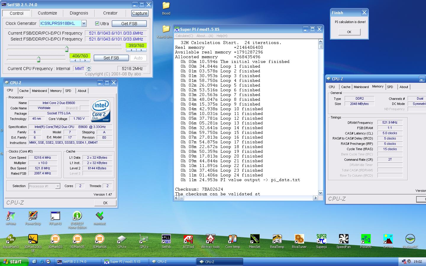Click OK in left CPU-Z window
Viewport: 426px width, 266px height.
105,203
